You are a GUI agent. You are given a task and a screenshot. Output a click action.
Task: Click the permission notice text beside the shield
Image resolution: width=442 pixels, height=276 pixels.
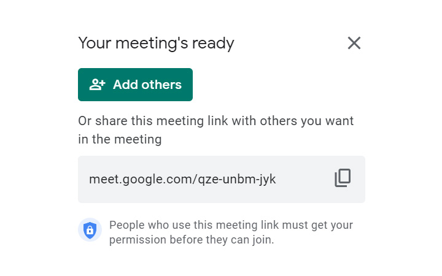click(231, 232)
